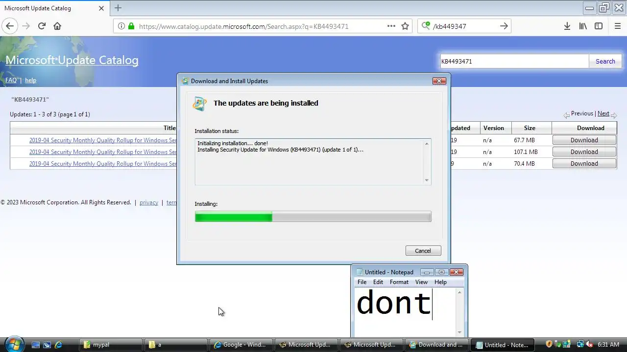Click the search box go arrow
The height and width of the screenshot is (352, 627).
pos(504,26)
